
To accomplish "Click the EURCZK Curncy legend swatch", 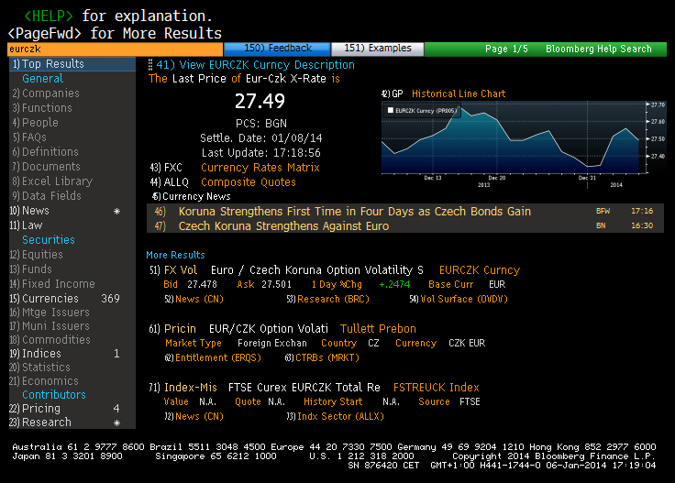I will pos(391,111).
